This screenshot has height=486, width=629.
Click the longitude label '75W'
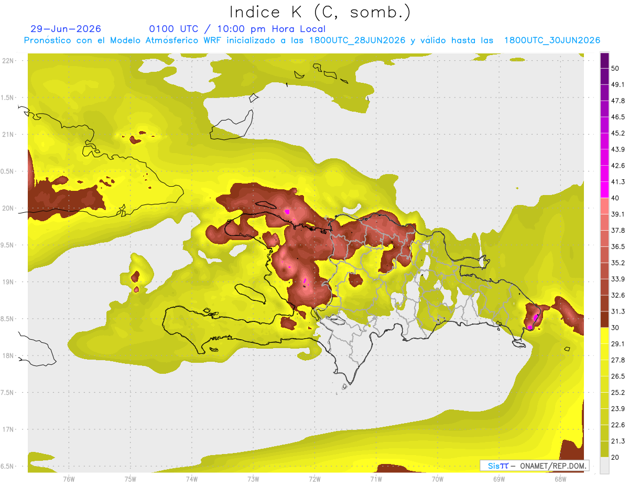click(131, 479)
